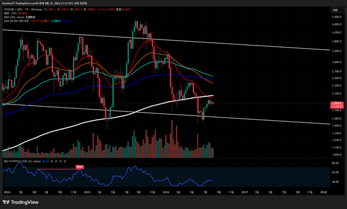Viewport: 347px width, 209px height.
Task: Click the 60.00 RSI axis label
Action: point(336,172)
